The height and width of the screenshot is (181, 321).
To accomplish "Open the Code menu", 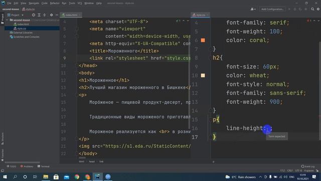I will 45,4.
